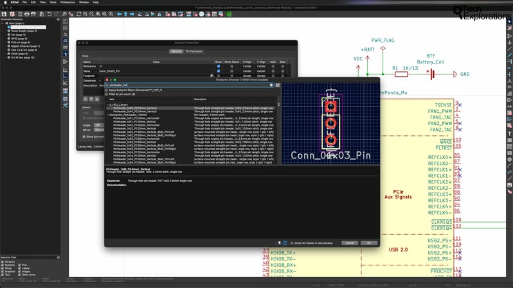Collapse the Root (page 1) hierarchy node

(2, 24)
